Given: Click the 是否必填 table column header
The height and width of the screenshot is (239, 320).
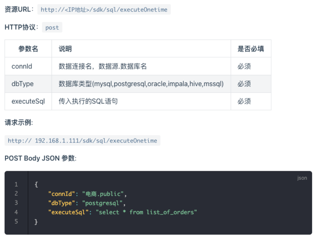Looking at the screenshot, I should coord(251,49).
